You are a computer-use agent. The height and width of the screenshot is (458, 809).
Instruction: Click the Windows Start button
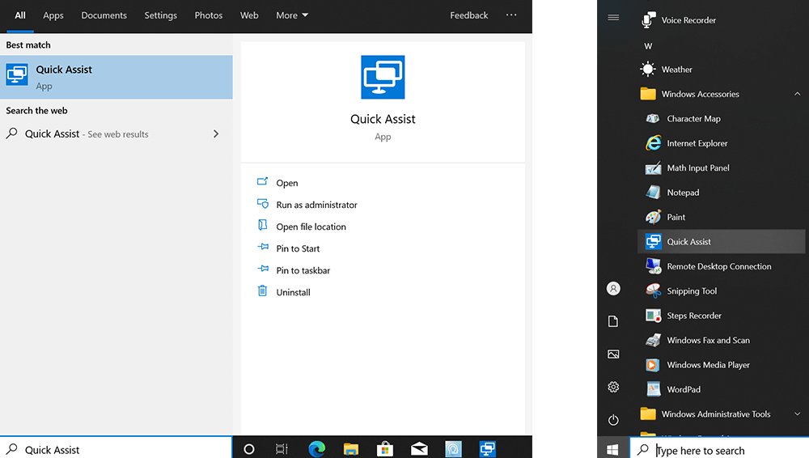pos(613,449)
